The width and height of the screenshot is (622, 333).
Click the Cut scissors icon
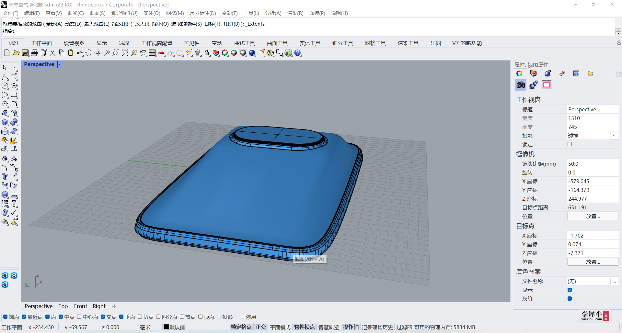click(52, 53)
